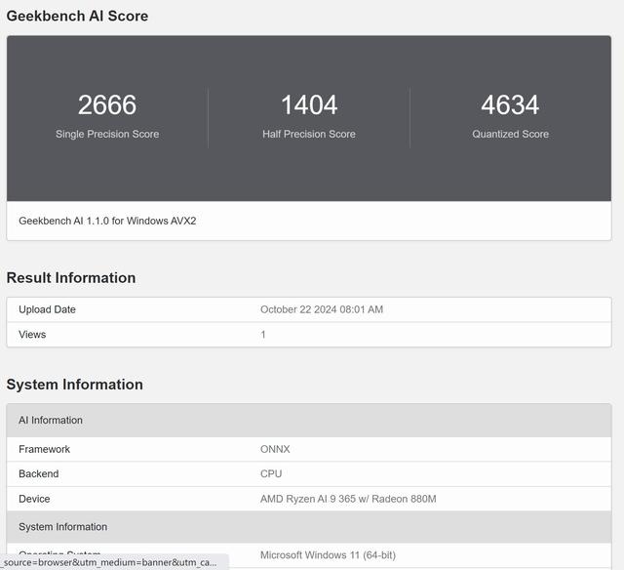Click the System Information table subheader
Screen dimensions: 624x570
(x=62, y=527)
